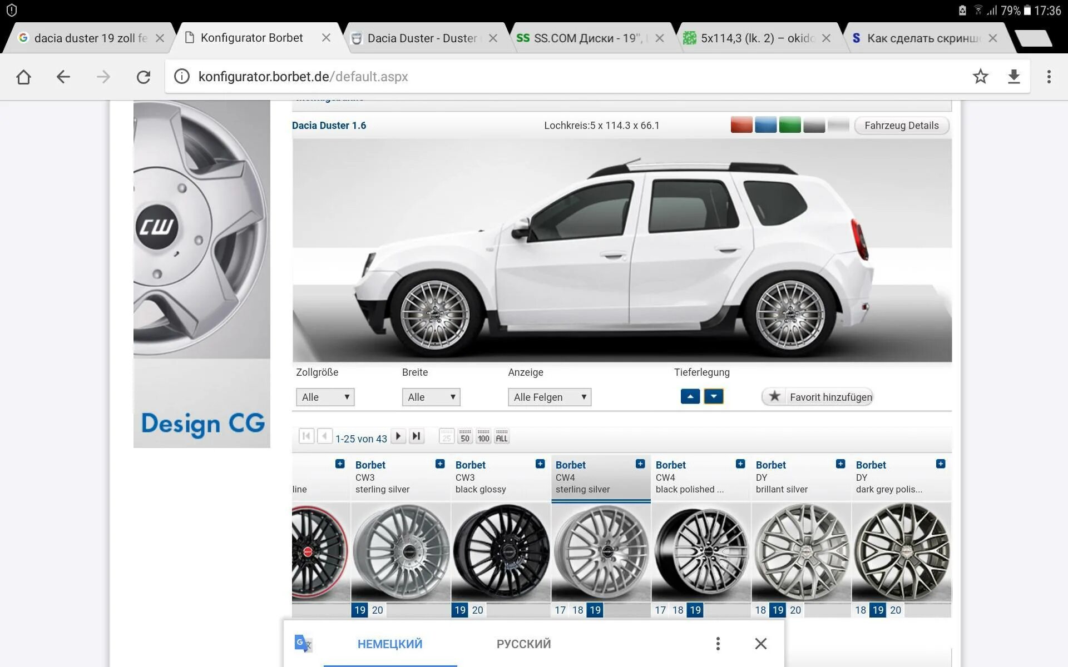The image size is (1068, 667).
Task: Show ALL wheels per page
Action: [501, 436]
